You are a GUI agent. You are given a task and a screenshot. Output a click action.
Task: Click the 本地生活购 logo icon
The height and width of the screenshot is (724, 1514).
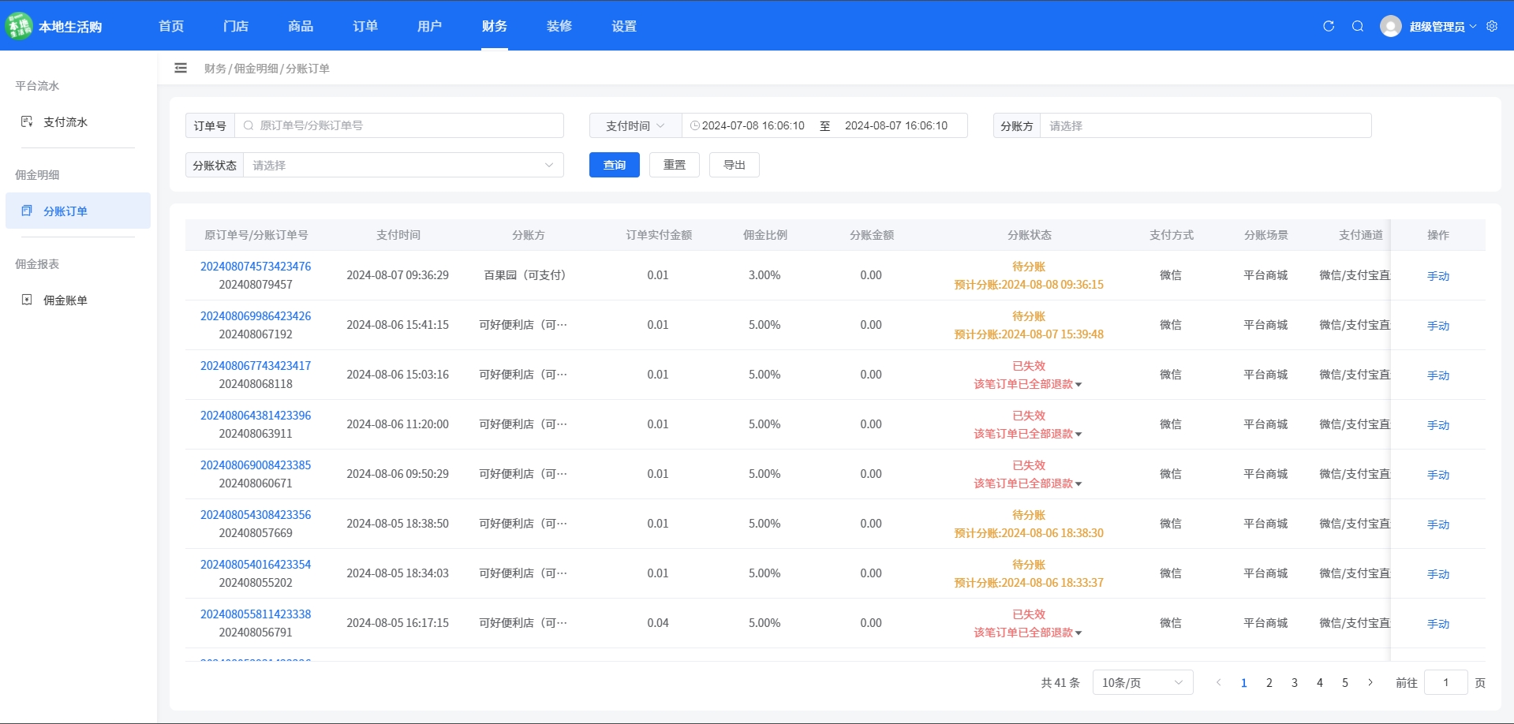coord(19,26)
